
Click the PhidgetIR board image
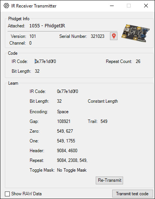135,33
